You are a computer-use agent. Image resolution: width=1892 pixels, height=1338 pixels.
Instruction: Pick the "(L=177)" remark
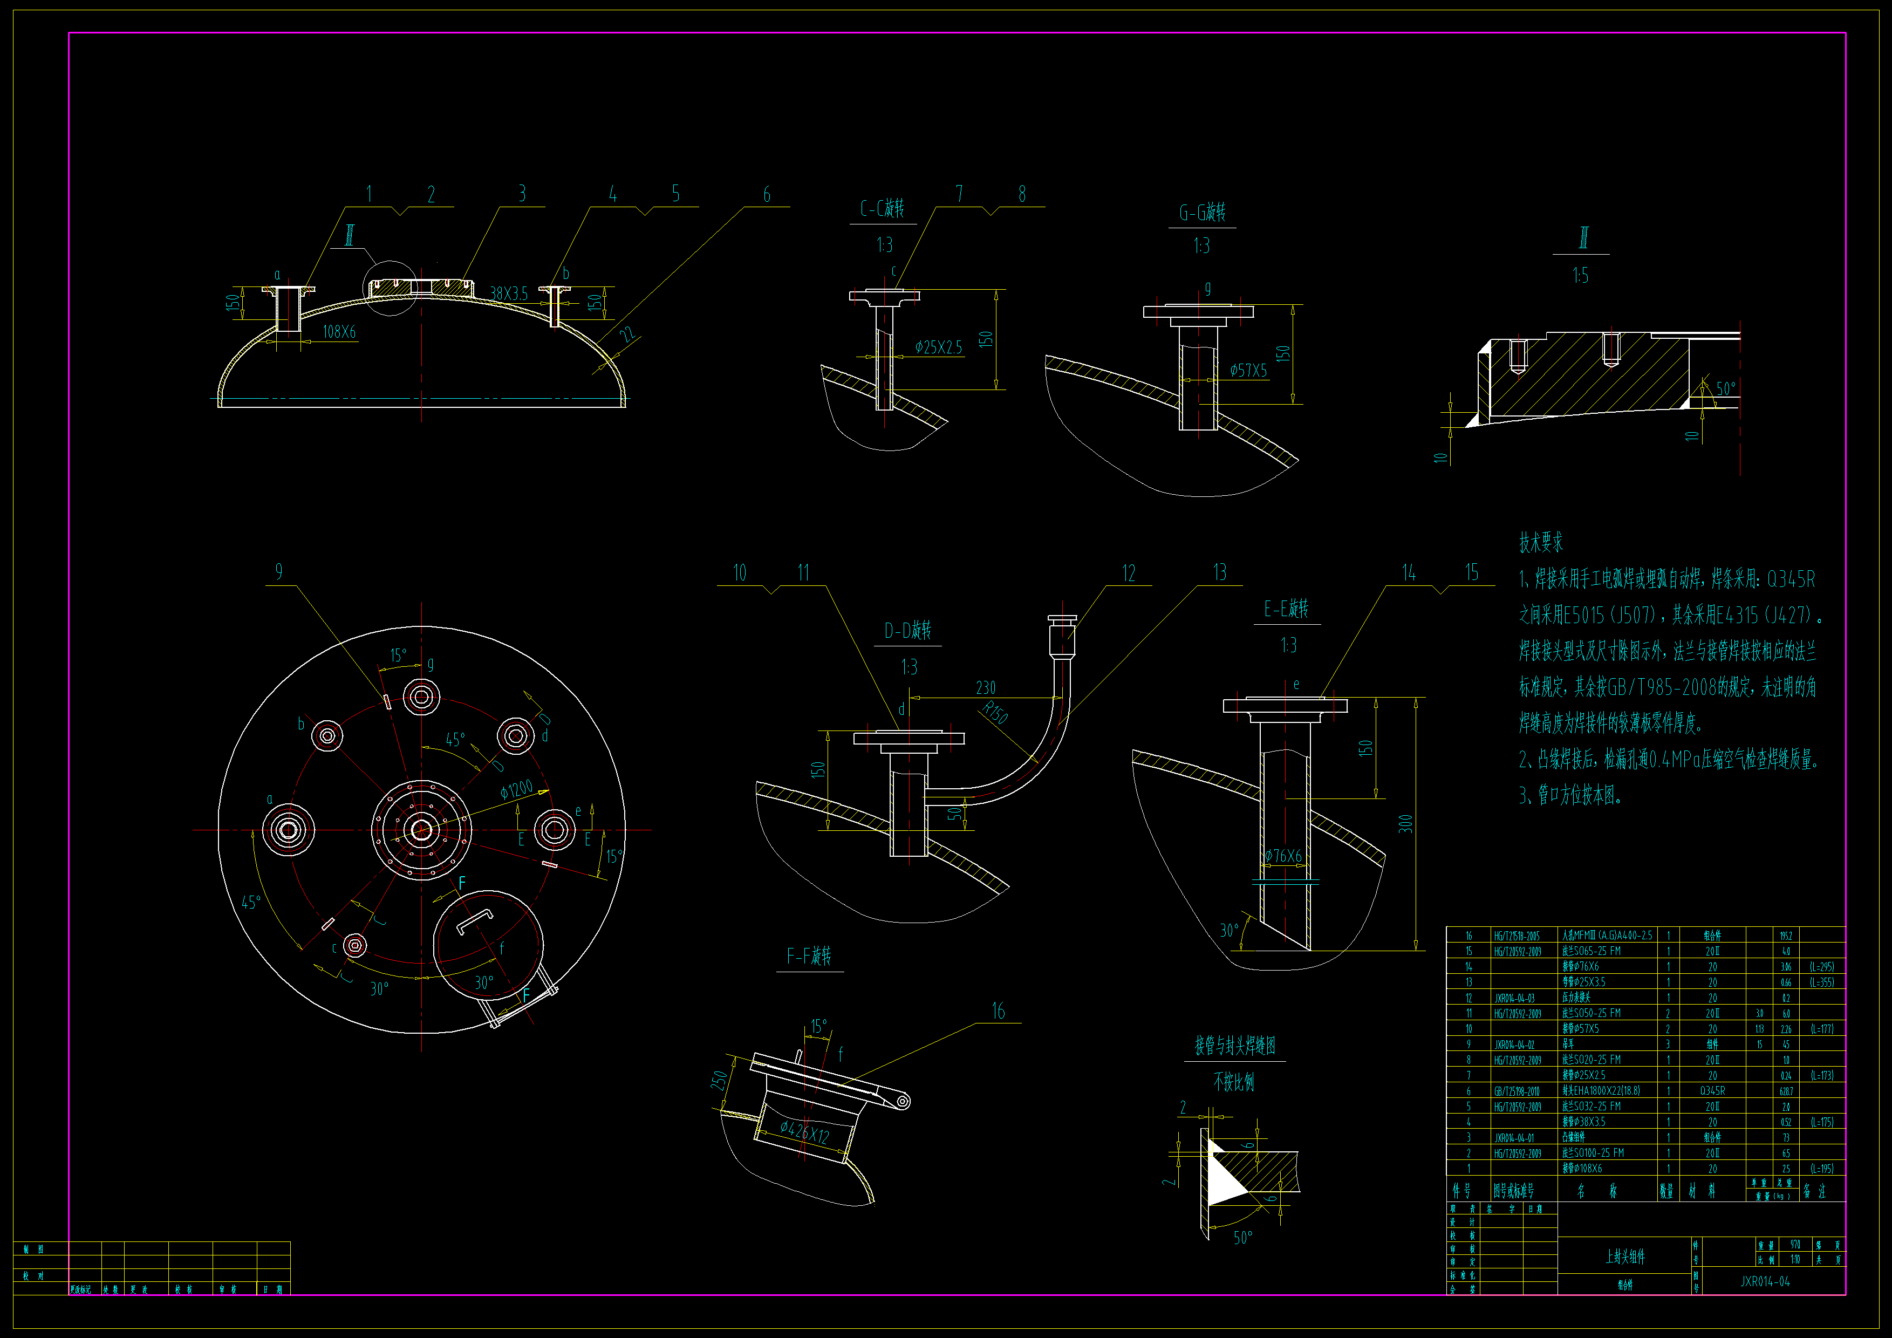point(1822,1029)
